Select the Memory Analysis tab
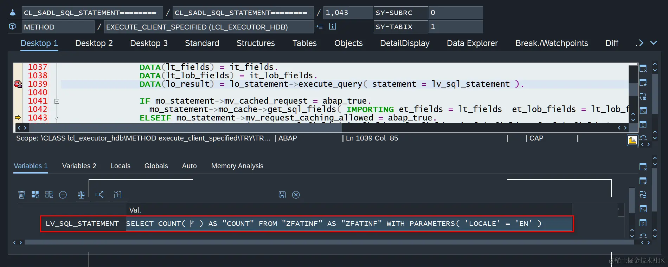668x267 pixels. coord(237,166)
